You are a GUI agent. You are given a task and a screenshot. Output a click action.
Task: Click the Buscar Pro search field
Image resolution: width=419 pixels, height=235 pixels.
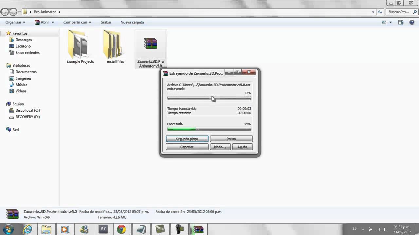point(399,12)
